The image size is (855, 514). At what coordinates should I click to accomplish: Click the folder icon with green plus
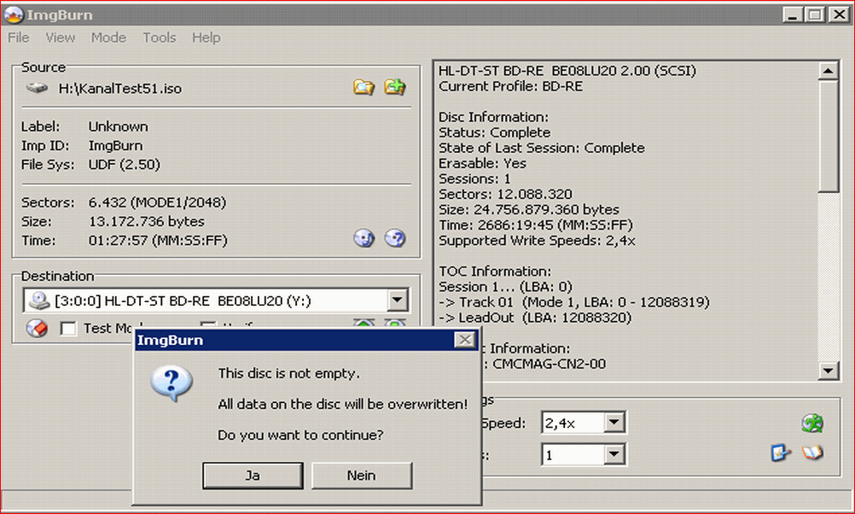point(394,87)
